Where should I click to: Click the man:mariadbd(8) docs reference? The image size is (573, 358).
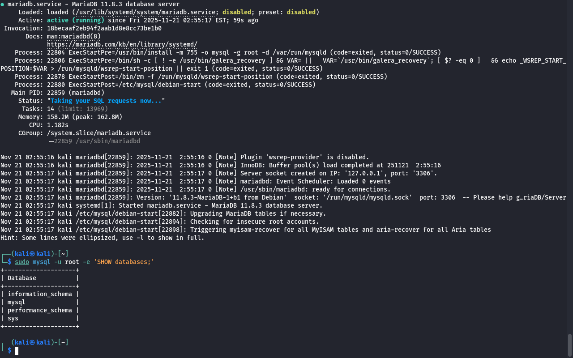(74, 36)
